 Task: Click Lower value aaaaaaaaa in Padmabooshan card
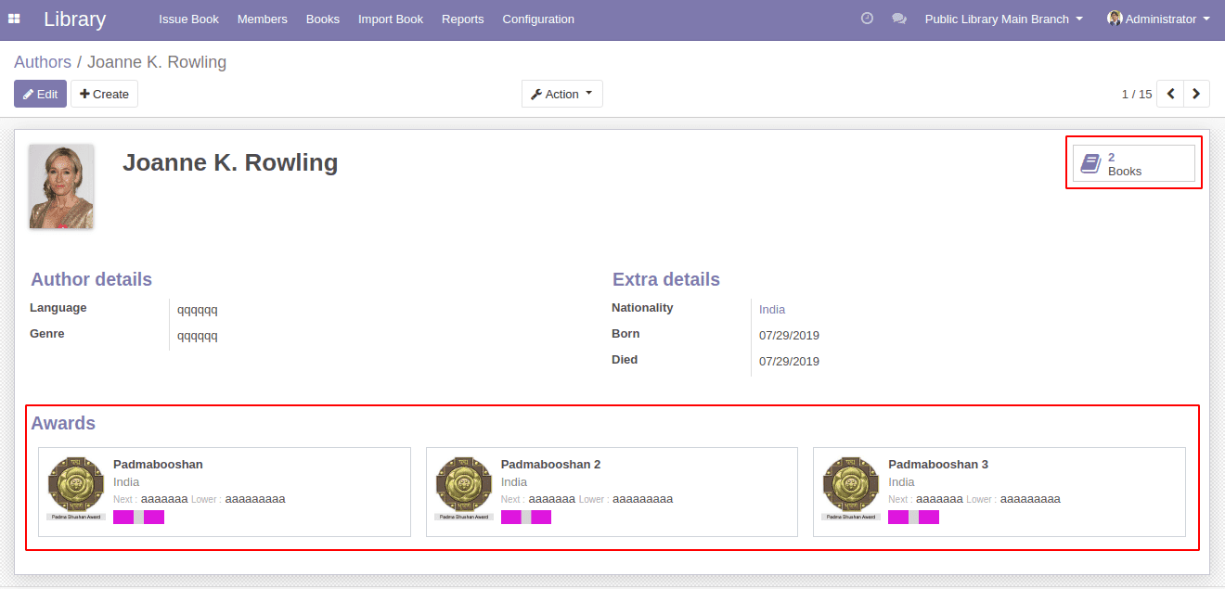[x=255, y=499]
